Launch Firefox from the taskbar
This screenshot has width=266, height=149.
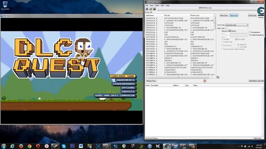click(x=21, y=146)
